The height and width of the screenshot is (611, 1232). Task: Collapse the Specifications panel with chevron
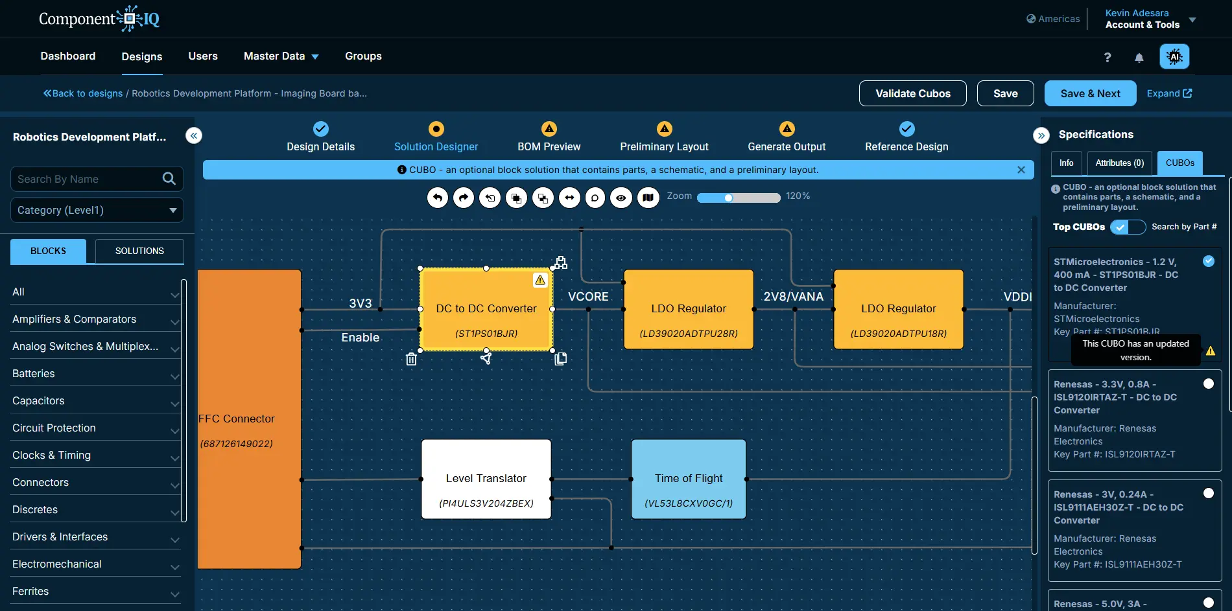tap(1041, 135)
